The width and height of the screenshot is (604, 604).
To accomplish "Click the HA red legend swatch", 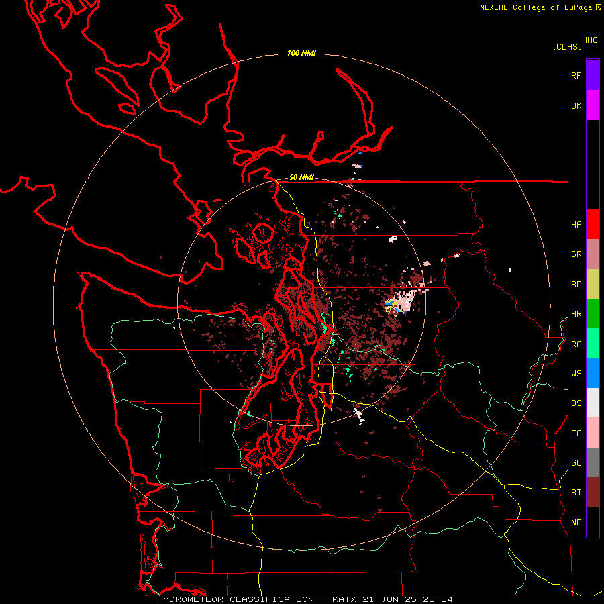I will pos(593,224).
